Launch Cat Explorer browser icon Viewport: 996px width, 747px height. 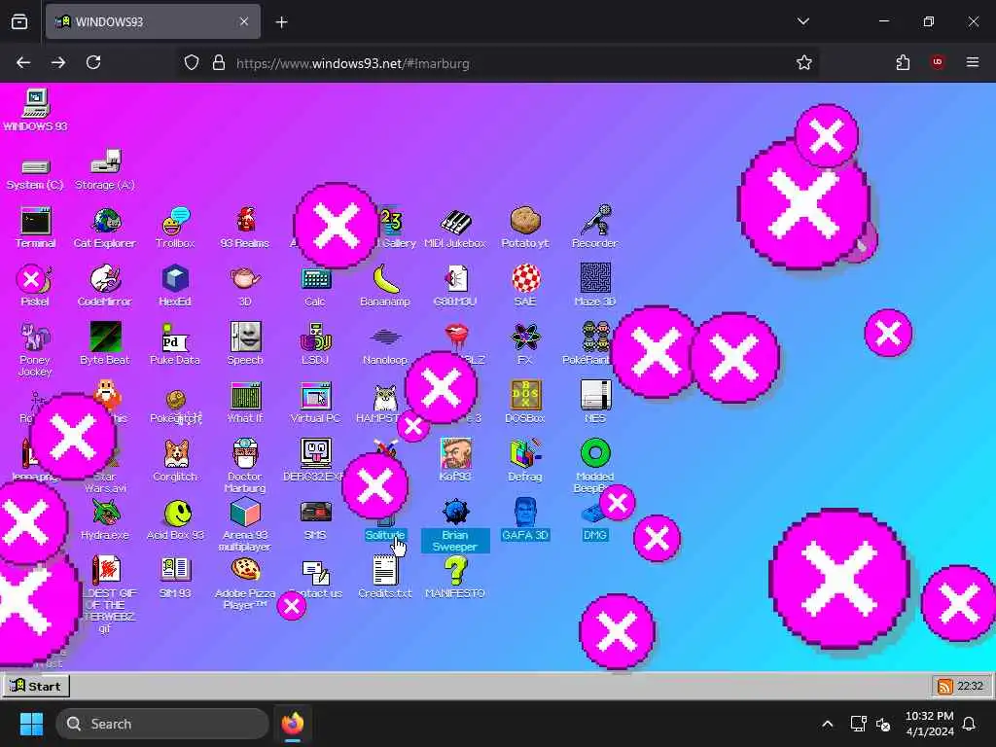pyautogui.click(x=105, y=222)
